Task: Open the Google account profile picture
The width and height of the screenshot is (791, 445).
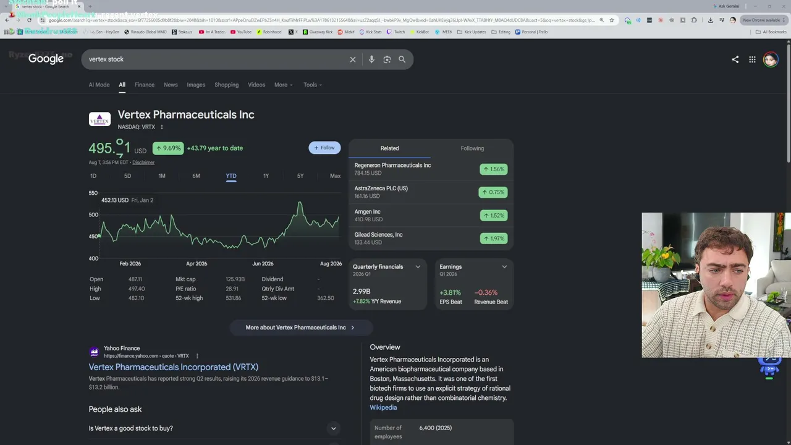Action: click(x=770, y=59)
